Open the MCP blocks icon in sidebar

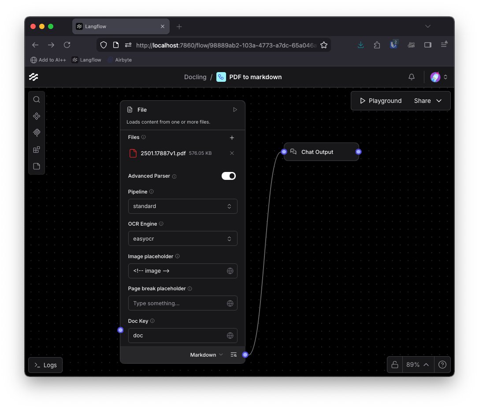pyautogui.click(x=36, y=150)
